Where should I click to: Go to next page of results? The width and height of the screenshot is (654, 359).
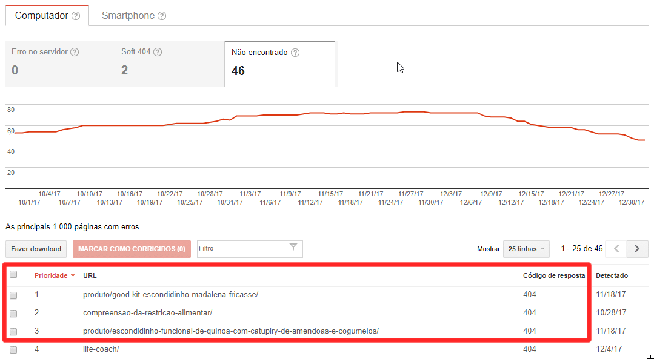click(x=637, y=249)
